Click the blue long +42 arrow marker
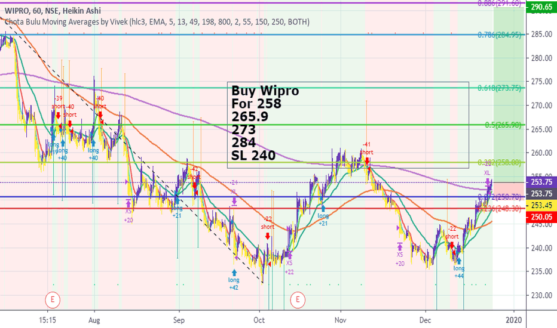The width and height of the screenshot is (557, 328). tap(234, 273)
